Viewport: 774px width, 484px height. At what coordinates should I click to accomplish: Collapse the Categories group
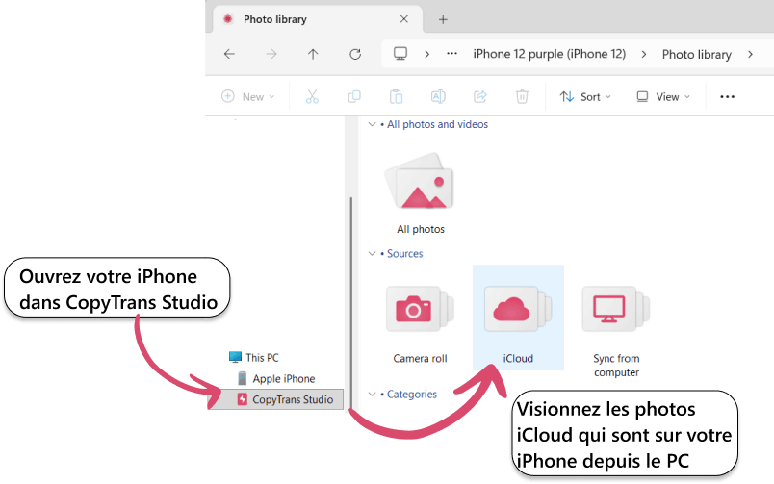click(373, 395)
